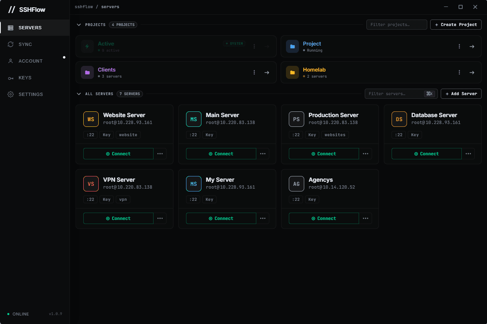
Task: Connect to My Server
Action: [x=221, y=218]
